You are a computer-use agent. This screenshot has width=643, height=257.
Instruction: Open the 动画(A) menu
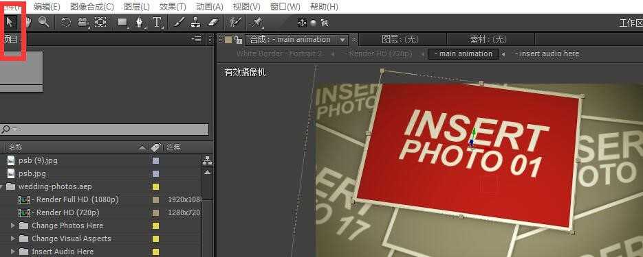pyautogui.click(x=210, y=7)
